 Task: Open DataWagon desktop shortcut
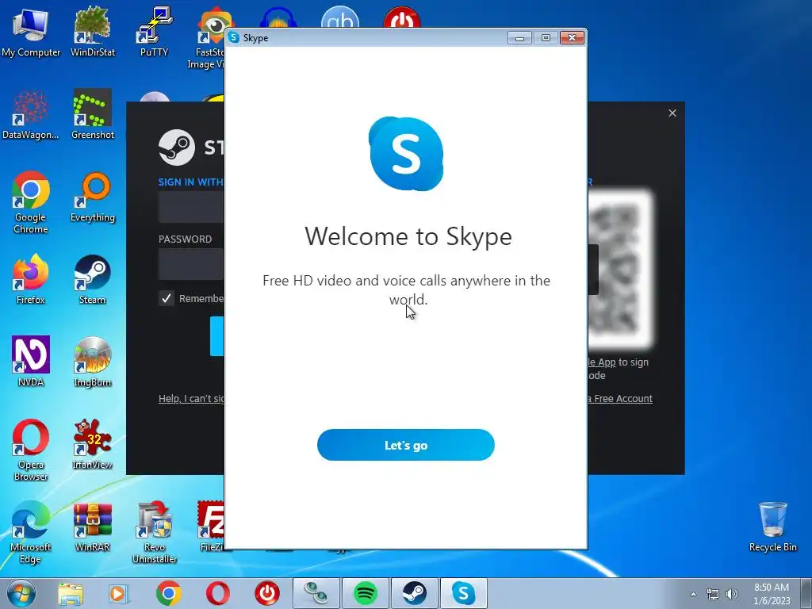(x=31, y=115)
